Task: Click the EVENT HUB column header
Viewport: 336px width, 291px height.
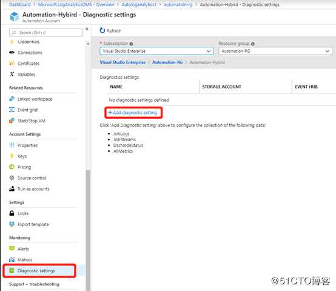Action: (x=306, y=87)
